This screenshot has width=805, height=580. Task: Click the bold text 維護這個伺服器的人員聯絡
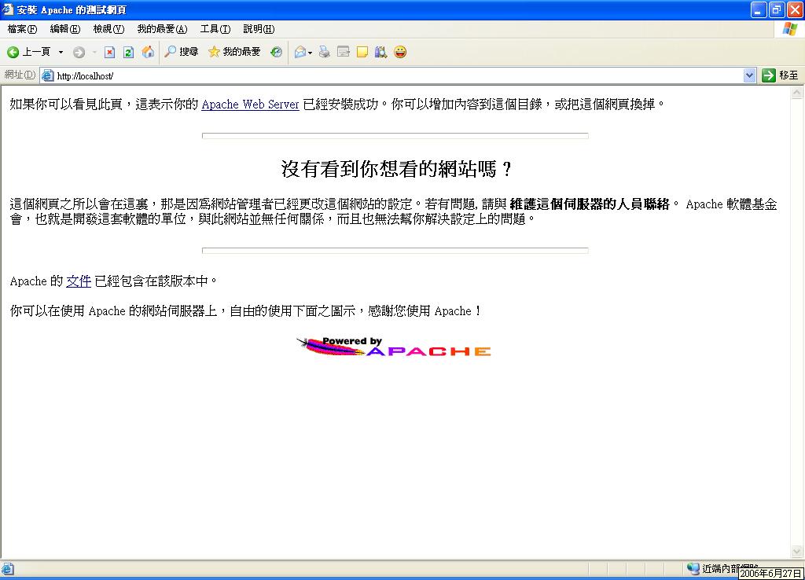tap(590, 204)
